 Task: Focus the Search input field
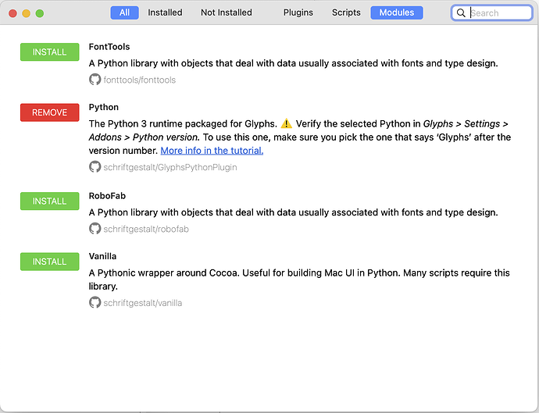click(x=499, y=13)
